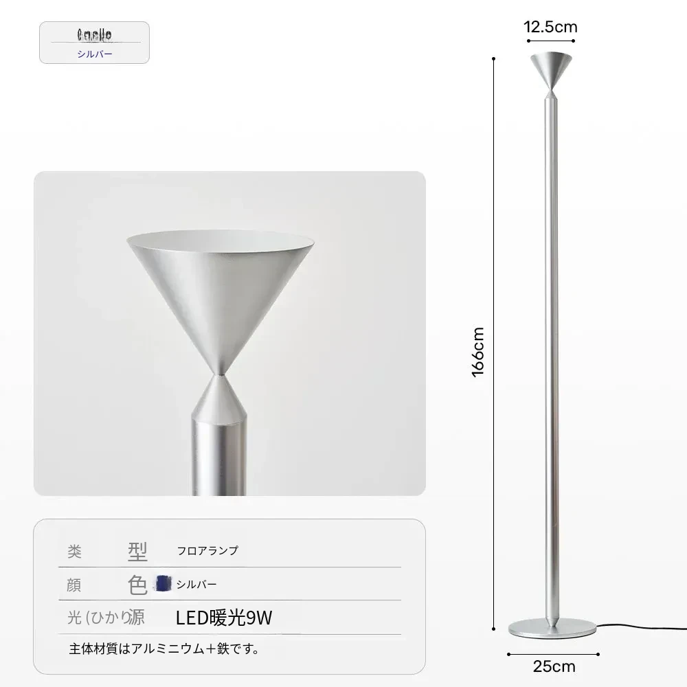Click the 顔色 row label
Screen dimensions: 687x687
point(107,585)
